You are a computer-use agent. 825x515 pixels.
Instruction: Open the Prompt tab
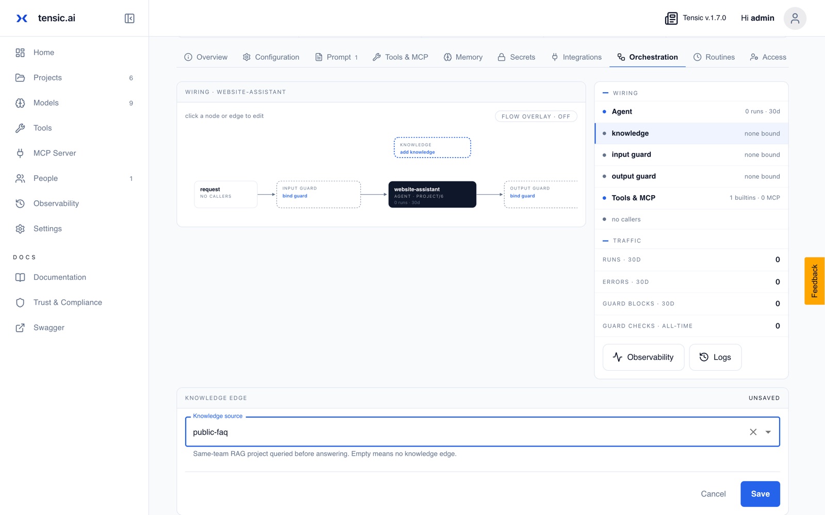(336, 57)
